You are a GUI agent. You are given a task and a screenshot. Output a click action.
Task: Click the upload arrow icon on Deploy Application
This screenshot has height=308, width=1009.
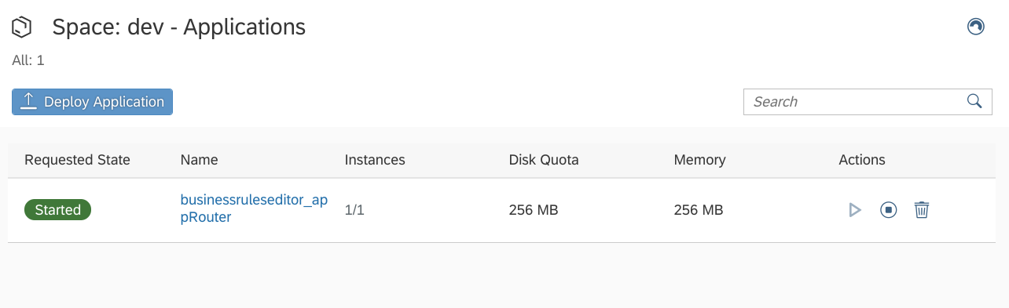(28, 102)
